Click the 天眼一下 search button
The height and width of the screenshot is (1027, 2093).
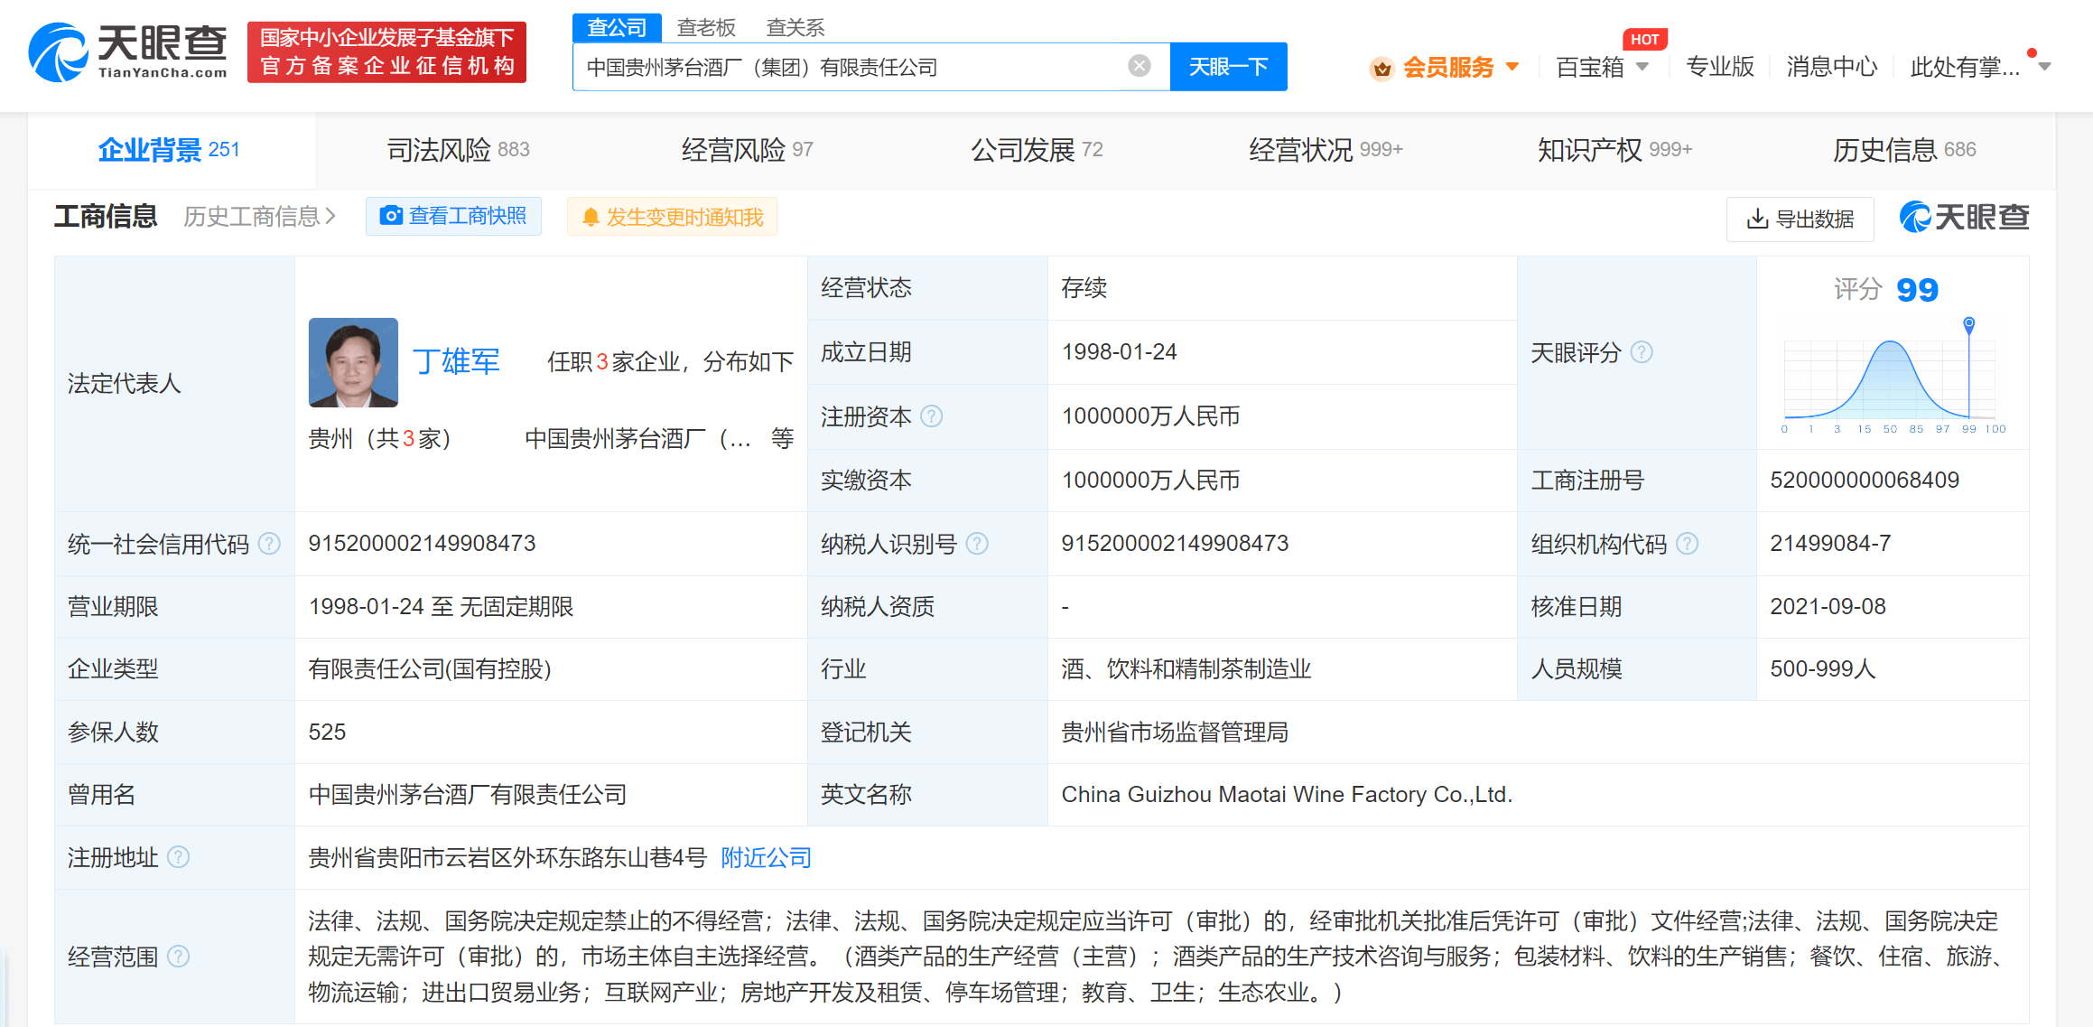tap(1228, 67)
